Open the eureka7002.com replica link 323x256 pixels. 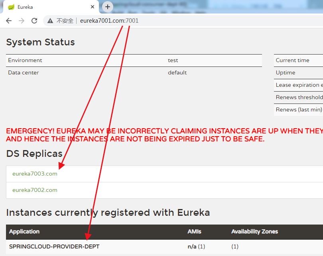pyautogui.click(x=35, y=190)
